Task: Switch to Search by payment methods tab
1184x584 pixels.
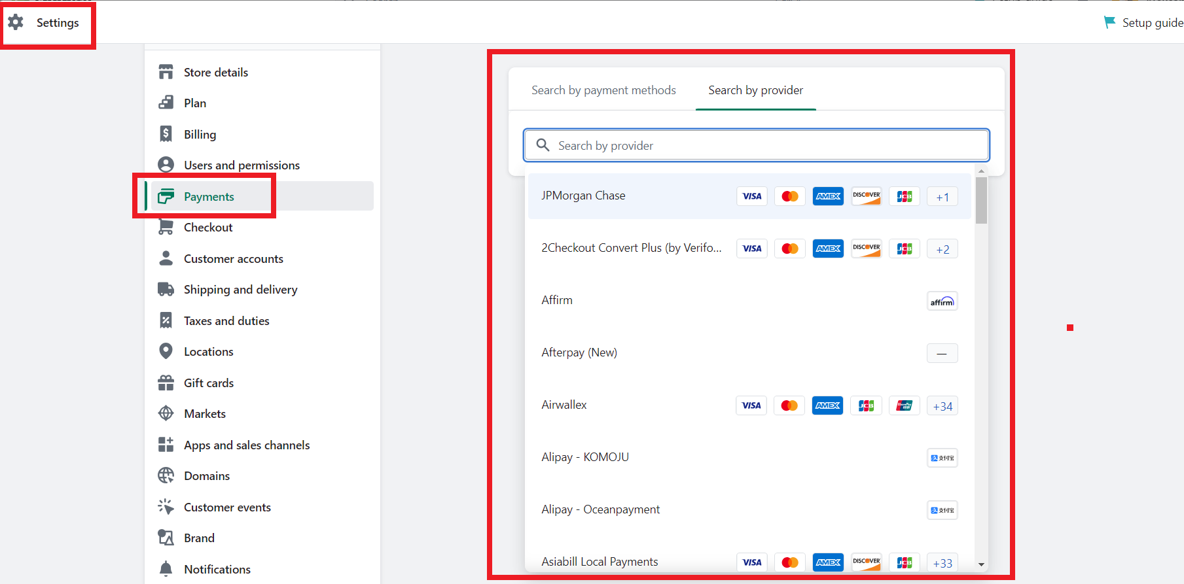Action: [x=603, y=90]
